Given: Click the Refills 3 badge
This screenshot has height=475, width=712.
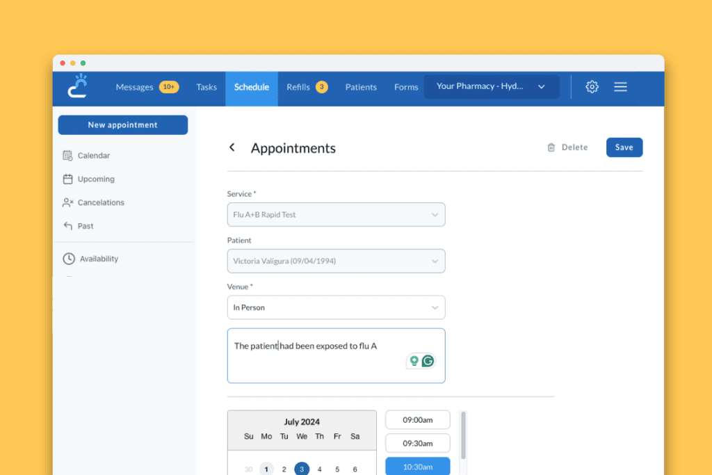Looking at the screenshot, I should coord(321,87).
